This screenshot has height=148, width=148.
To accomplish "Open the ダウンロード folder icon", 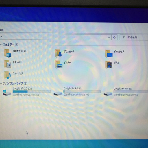I will click(x=58, y=53).
